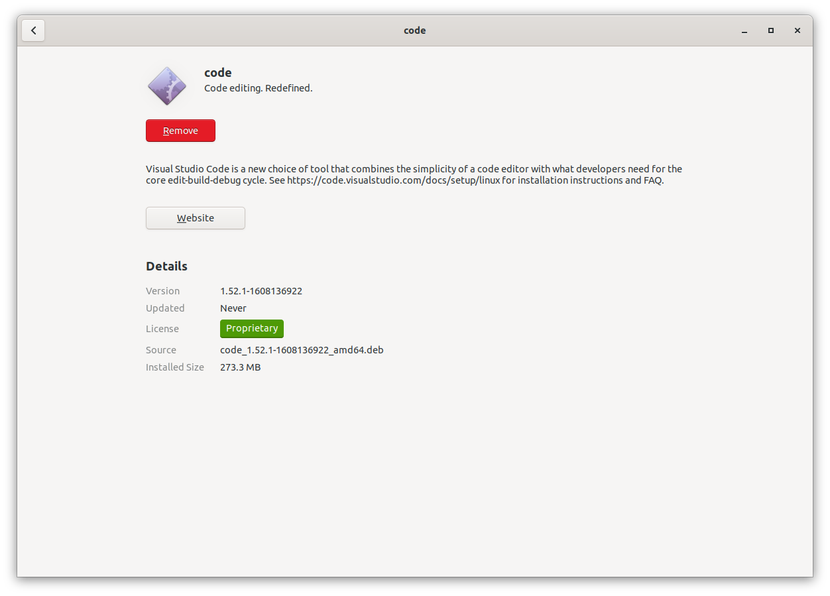Open the Website button
This screenshot has height=596, width=830.
[x=196, y=218]
